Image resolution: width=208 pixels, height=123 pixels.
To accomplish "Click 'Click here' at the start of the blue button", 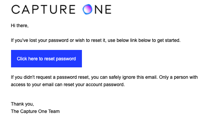I will pos(27,59).
